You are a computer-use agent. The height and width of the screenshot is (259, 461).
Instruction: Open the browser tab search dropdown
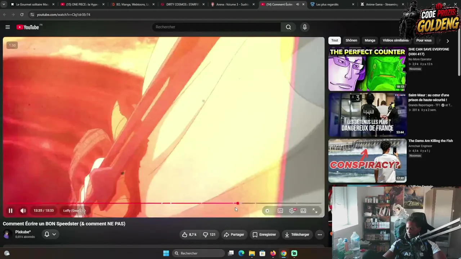4,4
